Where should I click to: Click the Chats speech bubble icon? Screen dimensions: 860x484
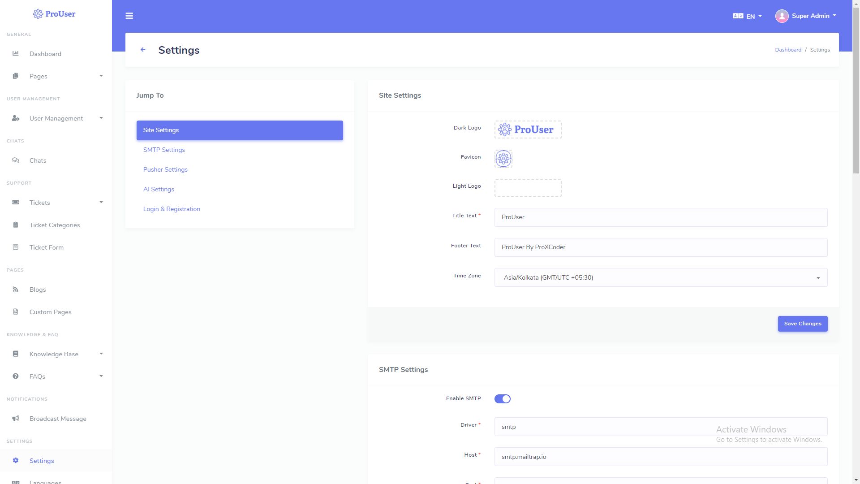pyautogui.click(x=16, y=160)
